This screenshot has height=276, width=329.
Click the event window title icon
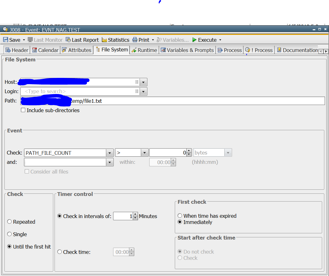[x=5, y=29]
